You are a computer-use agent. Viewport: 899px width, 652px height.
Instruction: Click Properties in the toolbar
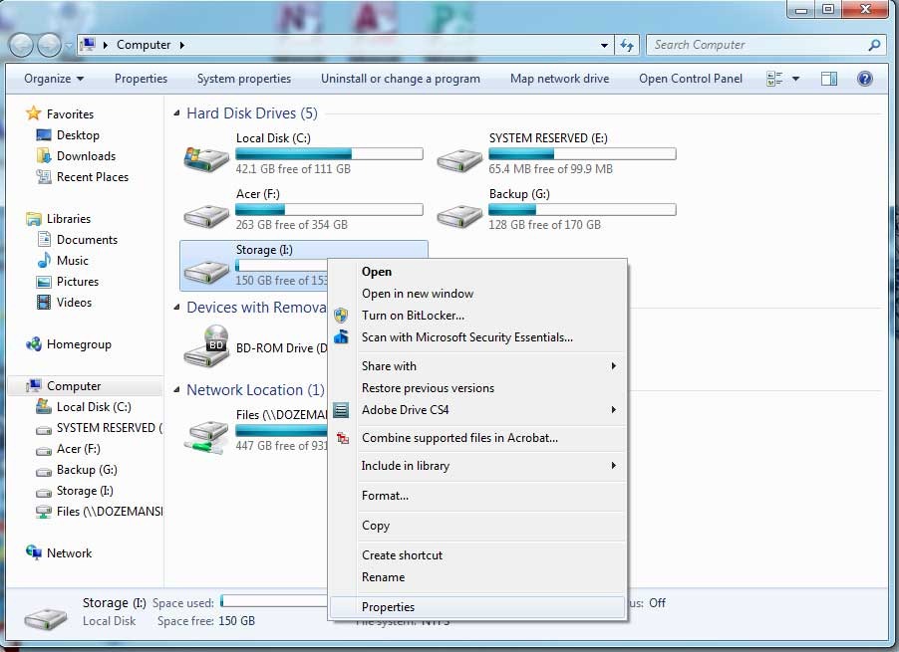coord(142,79)
